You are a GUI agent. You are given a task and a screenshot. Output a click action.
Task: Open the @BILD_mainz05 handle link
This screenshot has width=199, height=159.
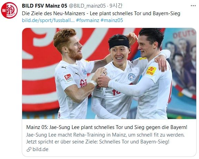87,6
